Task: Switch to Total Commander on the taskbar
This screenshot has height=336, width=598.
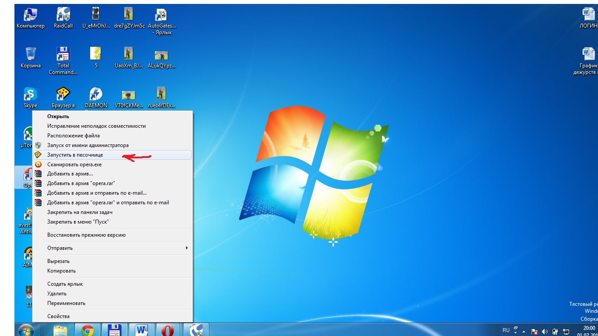Action: point(115,330)
